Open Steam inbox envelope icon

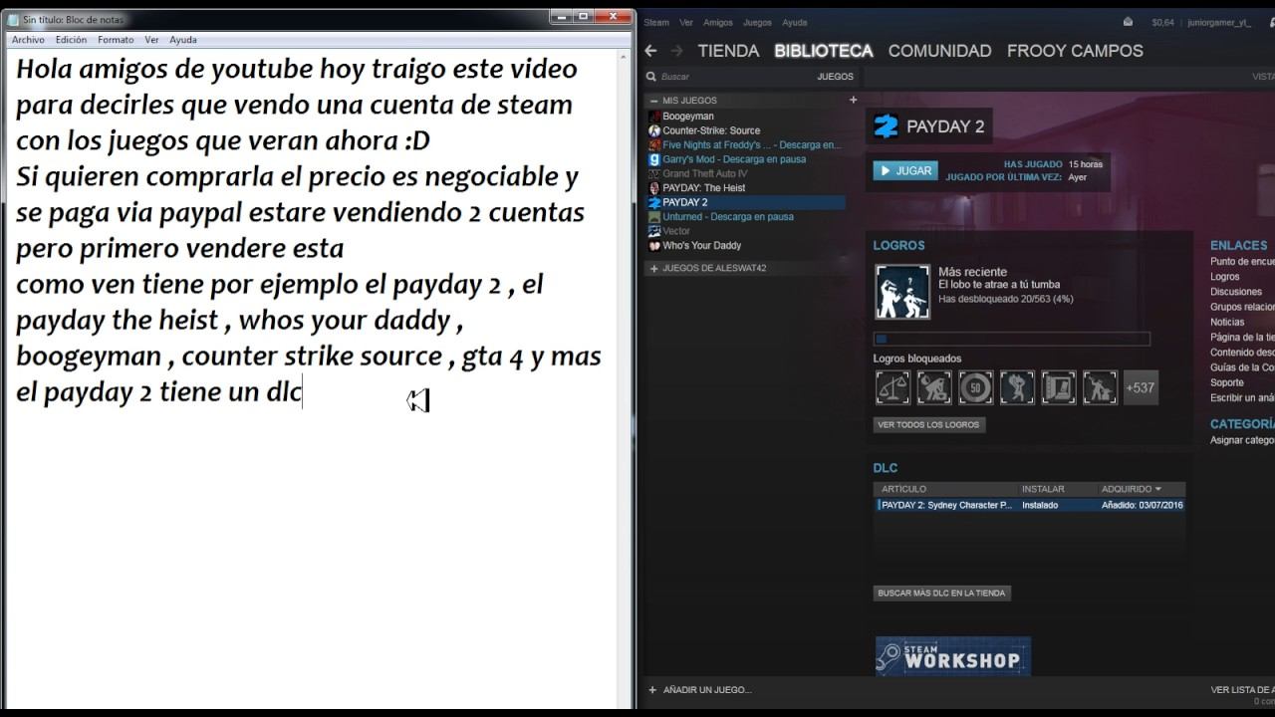pos(1128,22)
